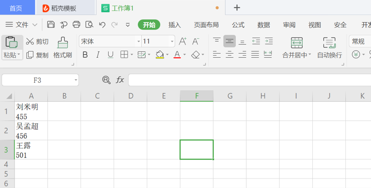
Task: Copy selection with 复制
Action: [37, 55]
